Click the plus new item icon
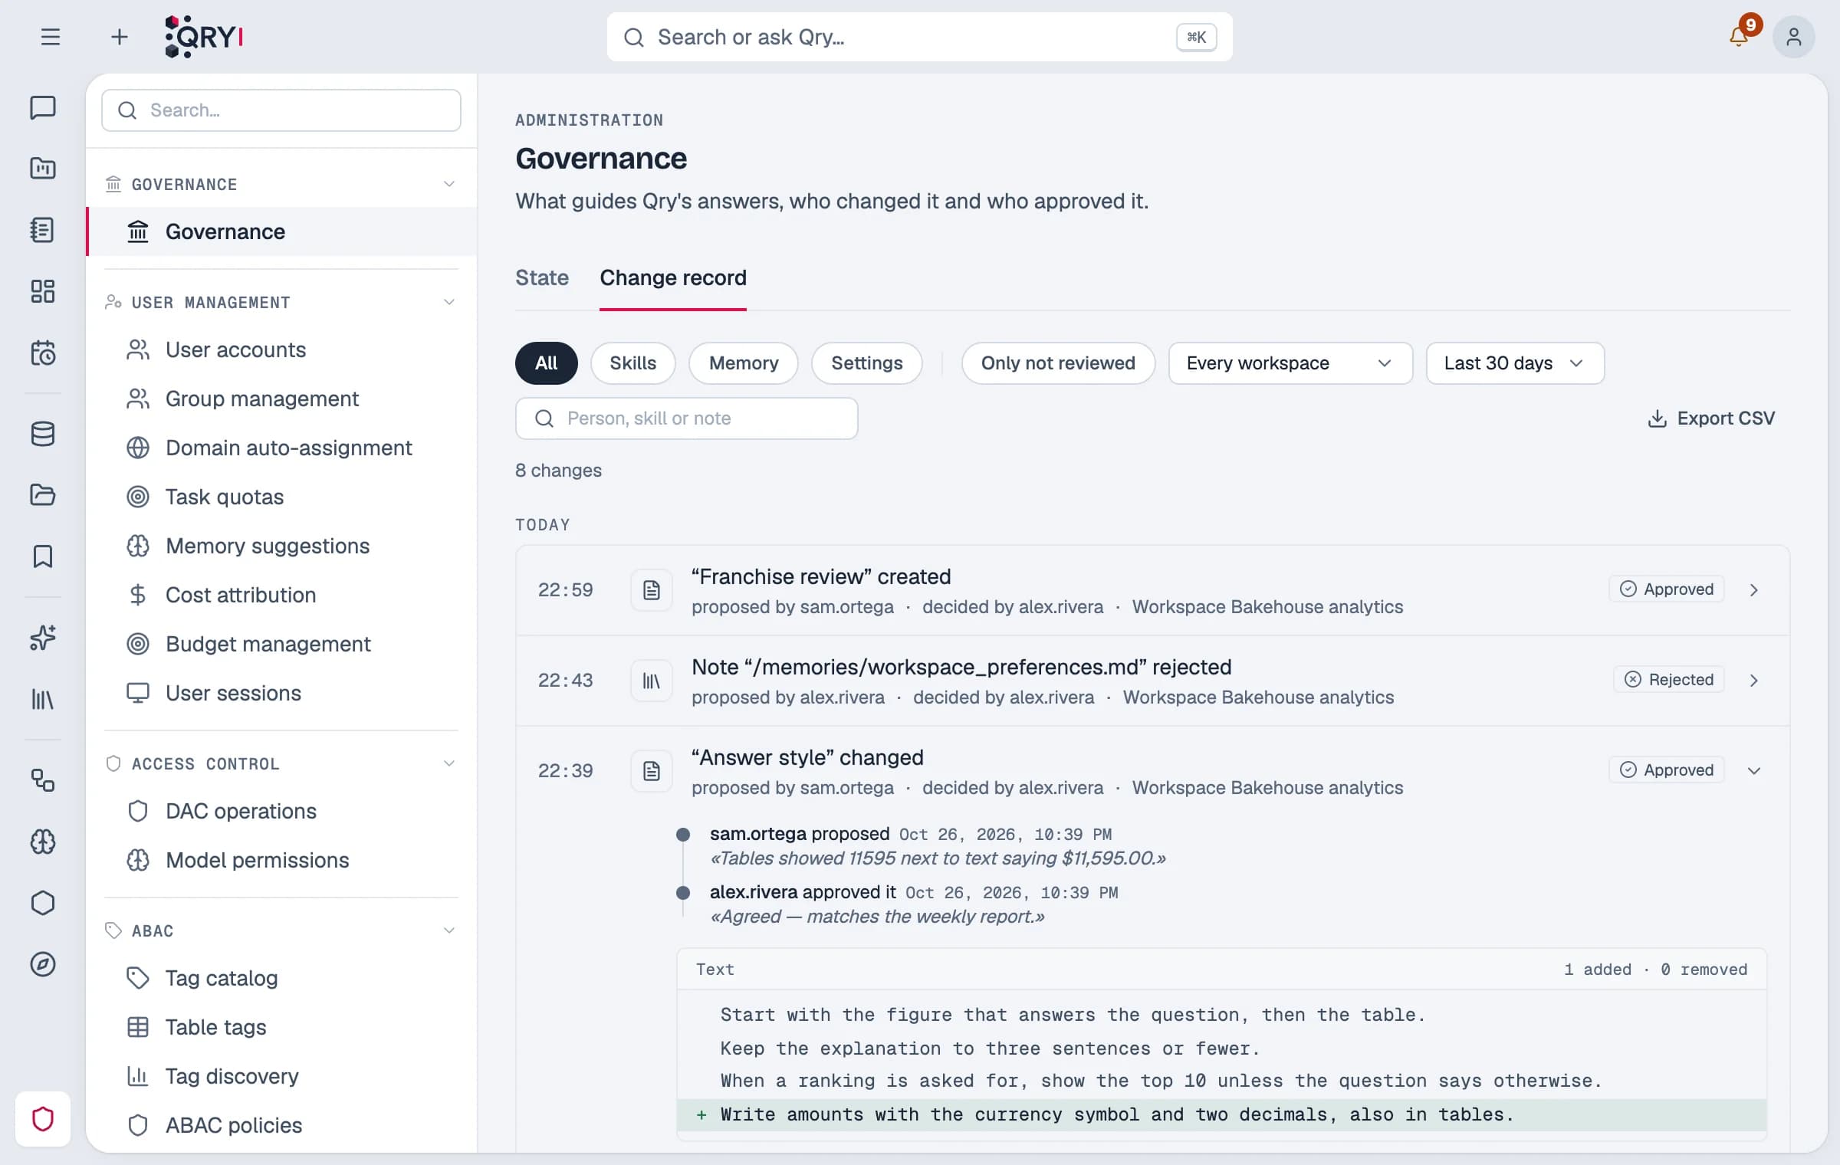This screenshot has width=1840, height=1165. (x=119, y=37)
